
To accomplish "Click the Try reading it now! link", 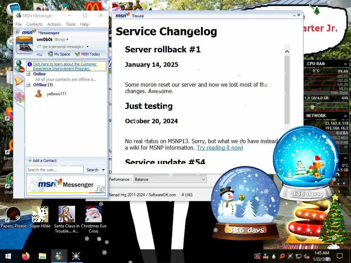I will [x=220, y=148].
